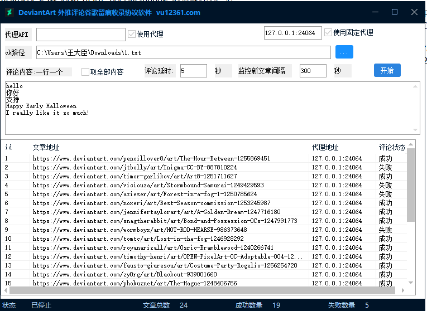Click the table's scroll-right arrow
The image size is (427, 311).
[x=403, y=290]
